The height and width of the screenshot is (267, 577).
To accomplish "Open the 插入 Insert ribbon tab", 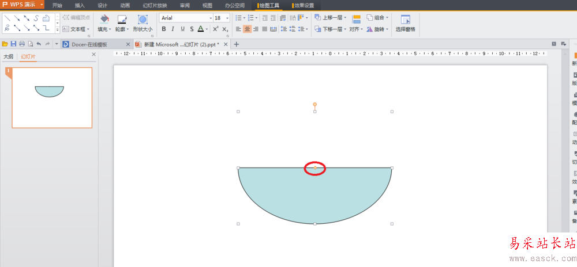I will (80, 6).
